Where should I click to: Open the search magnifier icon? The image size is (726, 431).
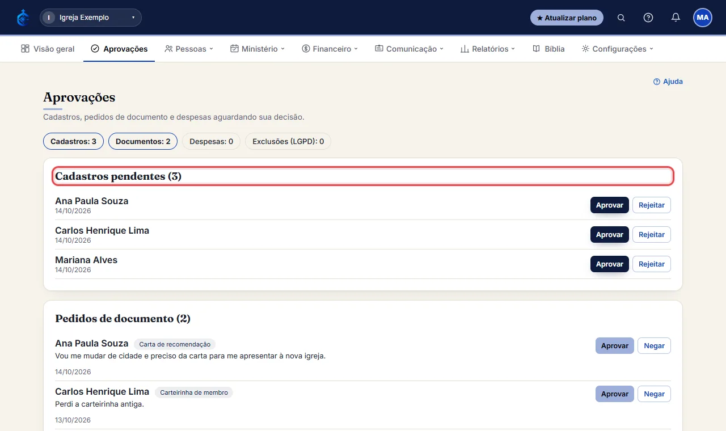coord(621,18)
